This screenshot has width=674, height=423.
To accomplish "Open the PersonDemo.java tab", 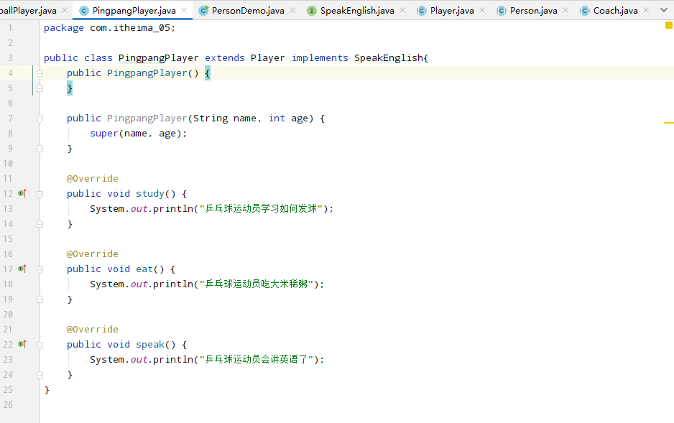I will click(248, 10).
